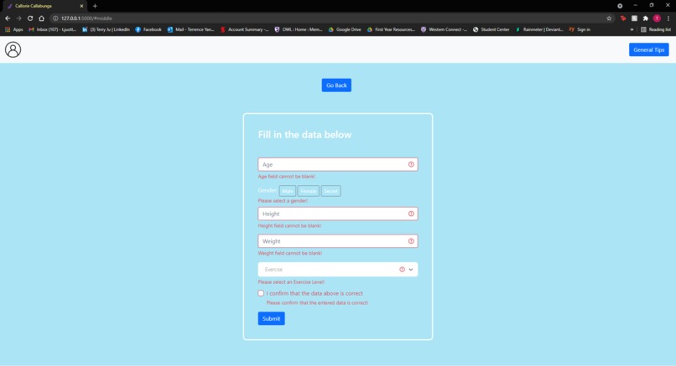Open the First Year Resources bookmark

click(391, 29)
